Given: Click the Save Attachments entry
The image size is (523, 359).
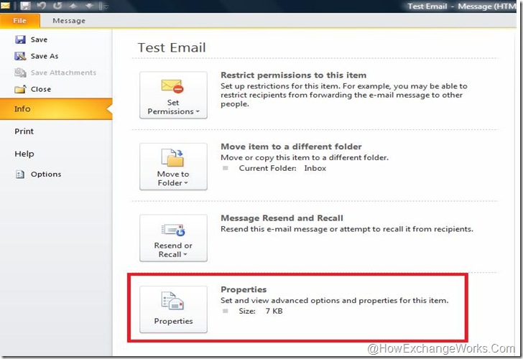Looking at the screenshot, I should tap(63, 73).
